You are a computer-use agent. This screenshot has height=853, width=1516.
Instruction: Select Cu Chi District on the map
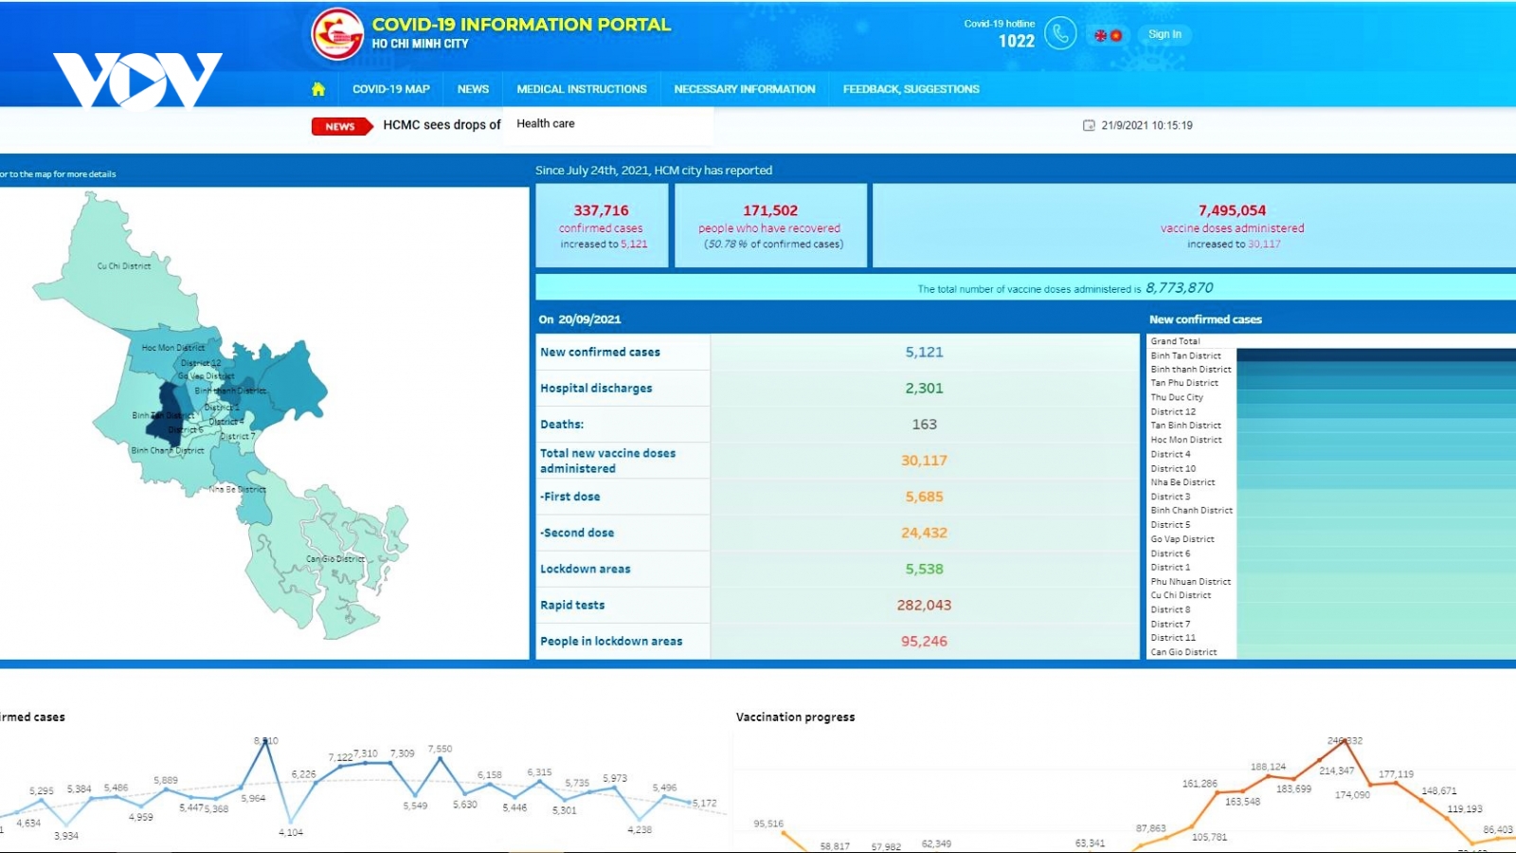click(124, 266)
